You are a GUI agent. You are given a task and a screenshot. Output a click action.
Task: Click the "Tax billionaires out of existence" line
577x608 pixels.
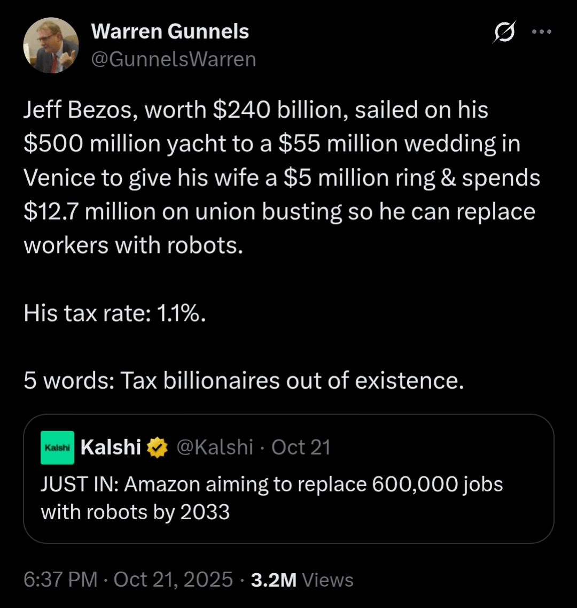291,380
